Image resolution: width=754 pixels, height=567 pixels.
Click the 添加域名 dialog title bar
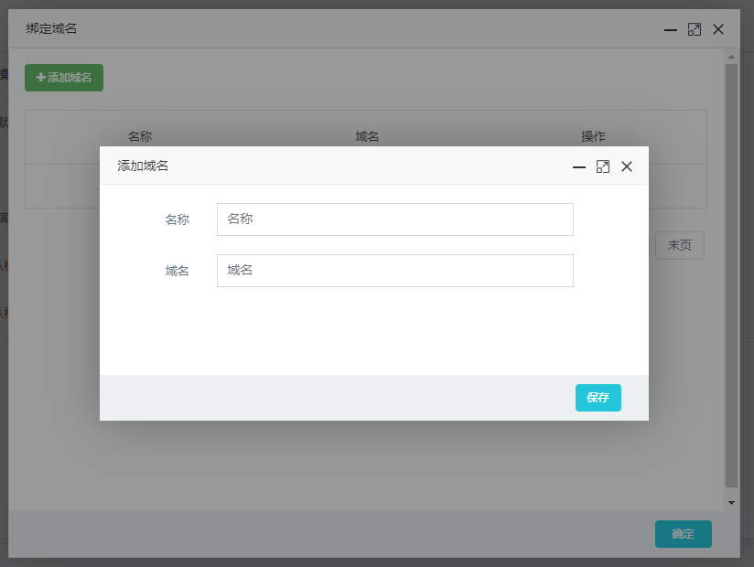click(x=348, y=166)
